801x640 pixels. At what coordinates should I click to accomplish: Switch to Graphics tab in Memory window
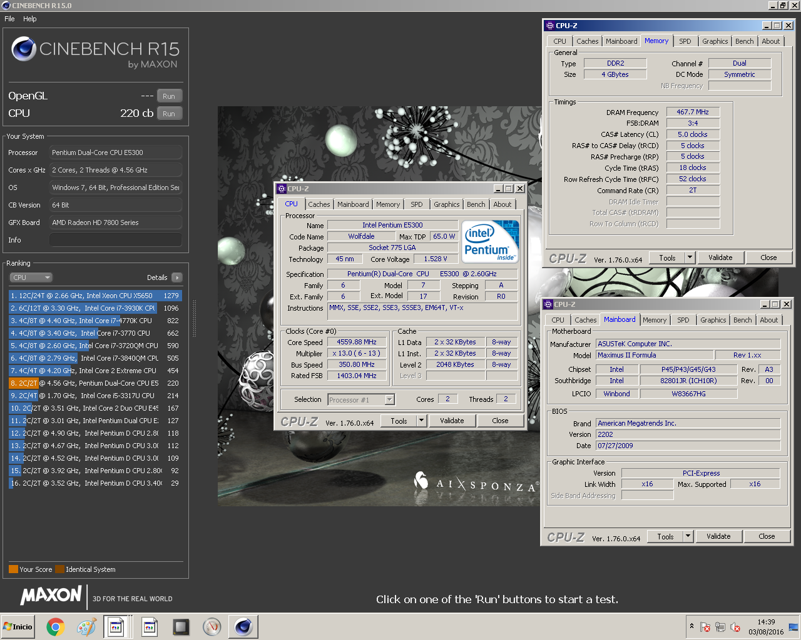click(715, 41)
